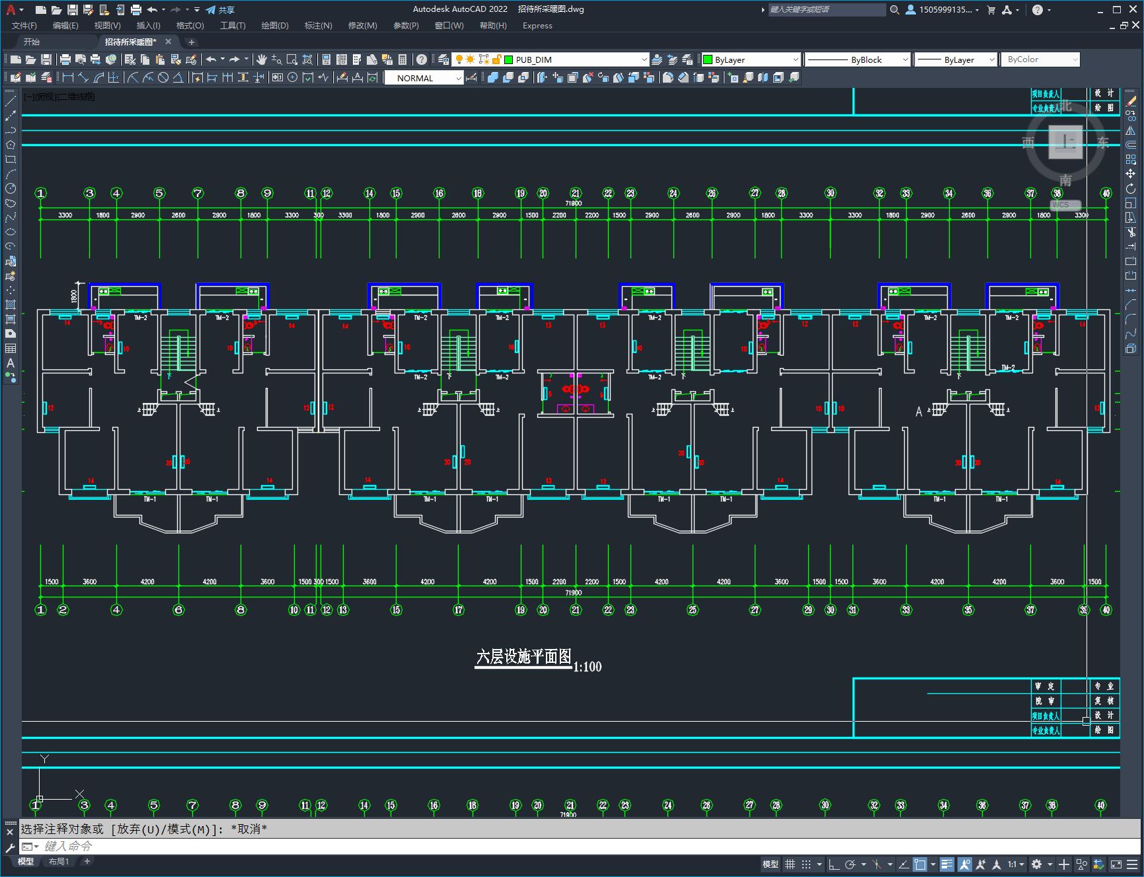The height and width of the screenshot is (877, 1144).
Task: Click the green ByLayer color swatch
Action: tap(708, 59)
